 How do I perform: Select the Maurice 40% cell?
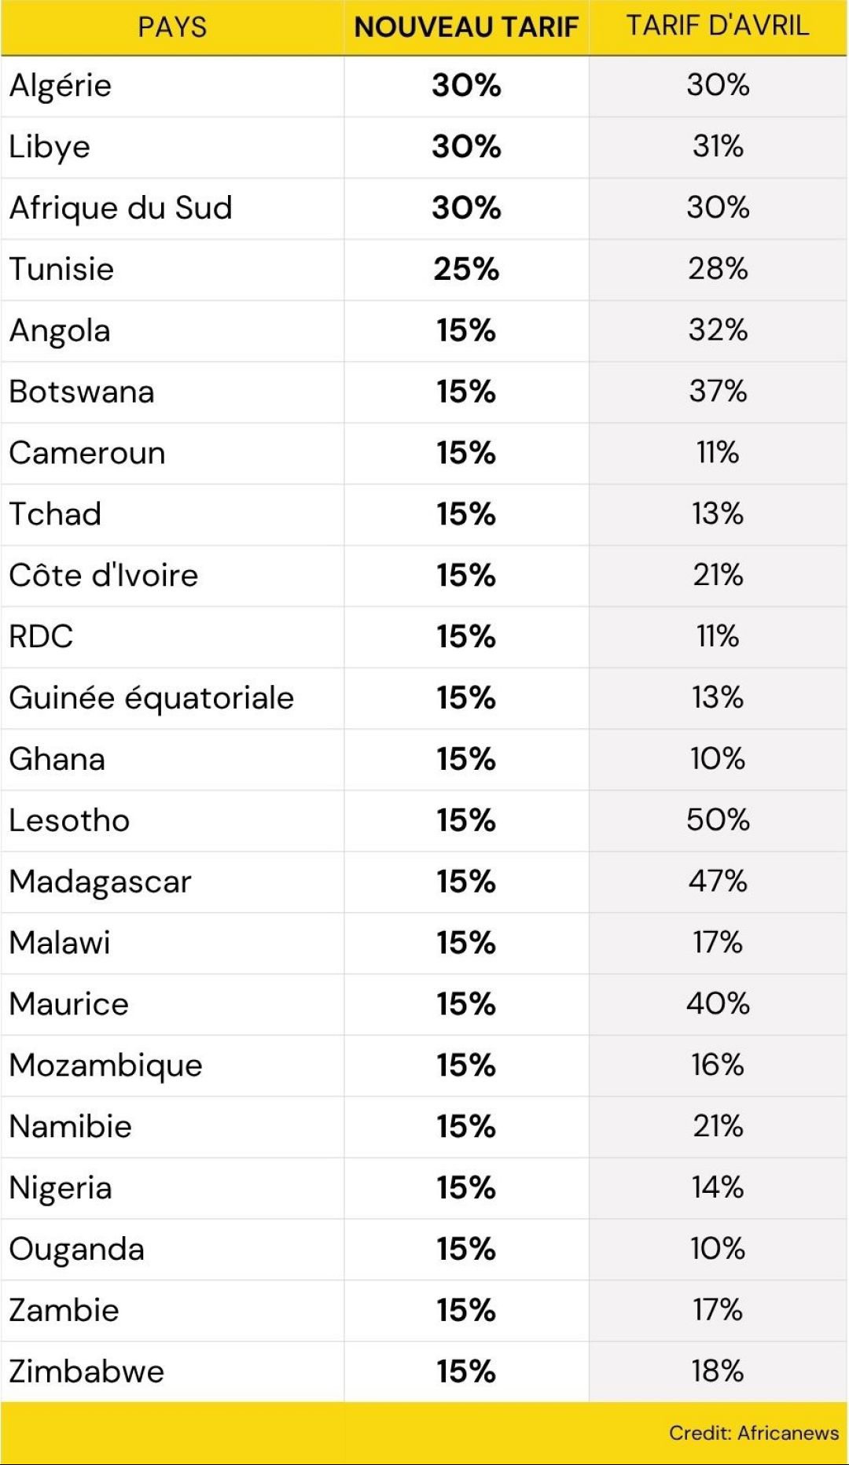pyautogui.click(x=718, y=1004)
